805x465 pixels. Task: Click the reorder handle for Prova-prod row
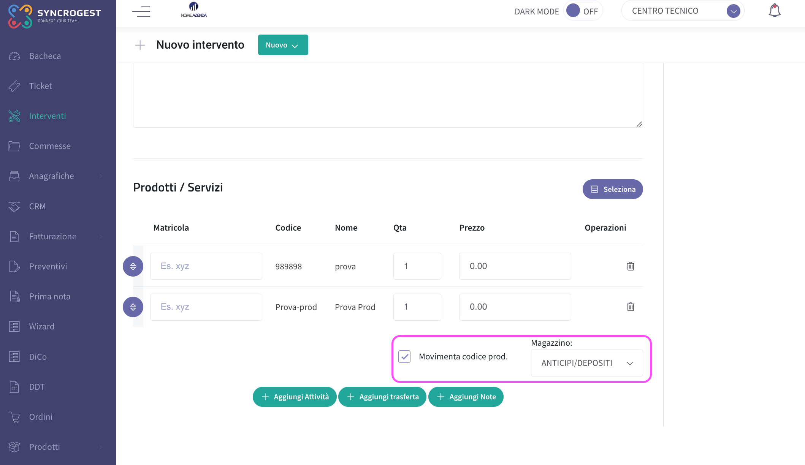[x=133, y=307]
